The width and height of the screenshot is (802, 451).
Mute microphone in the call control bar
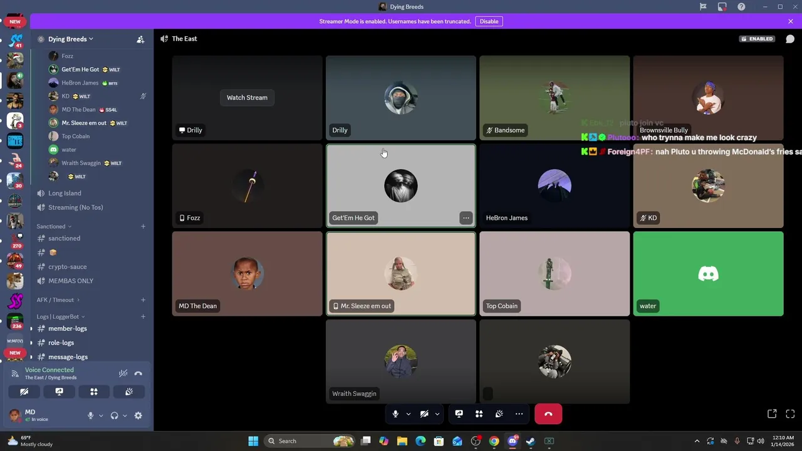click(395, 414)
